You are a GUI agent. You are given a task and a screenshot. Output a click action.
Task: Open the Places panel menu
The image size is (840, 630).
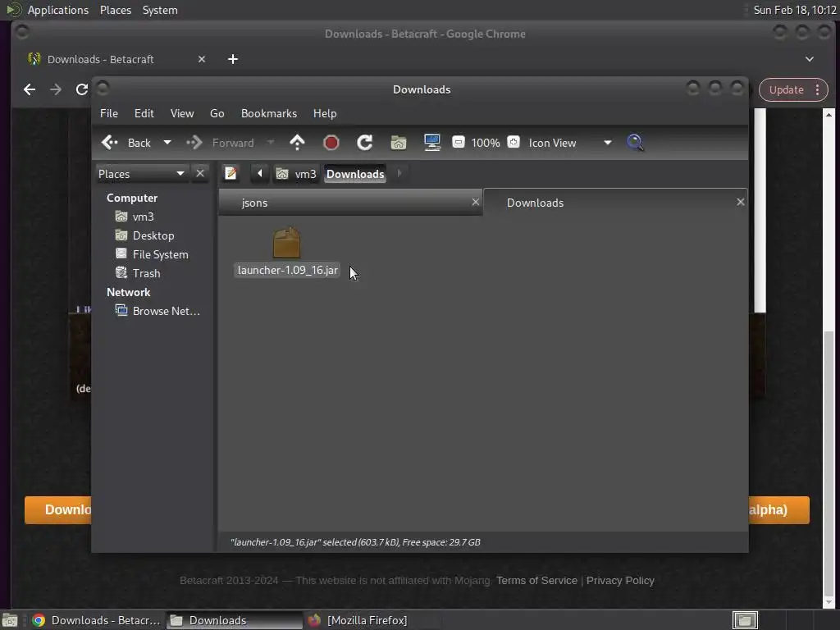tap(116, 10)
